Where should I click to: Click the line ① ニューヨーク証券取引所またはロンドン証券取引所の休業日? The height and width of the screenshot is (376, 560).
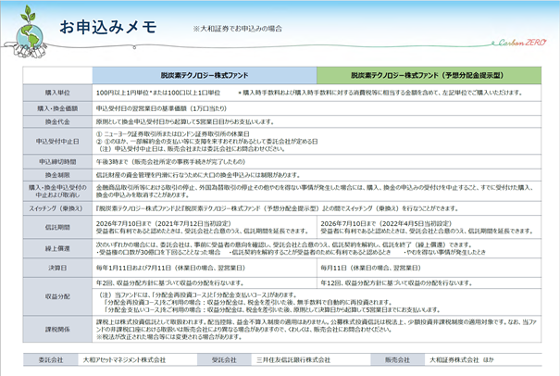click(x=173, y=134)
